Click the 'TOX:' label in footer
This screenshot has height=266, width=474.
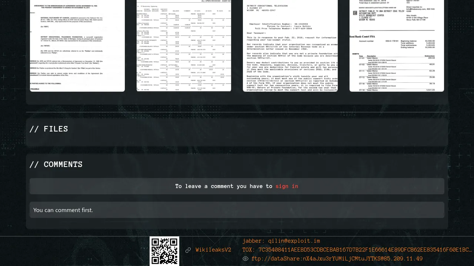coord(249,250)
